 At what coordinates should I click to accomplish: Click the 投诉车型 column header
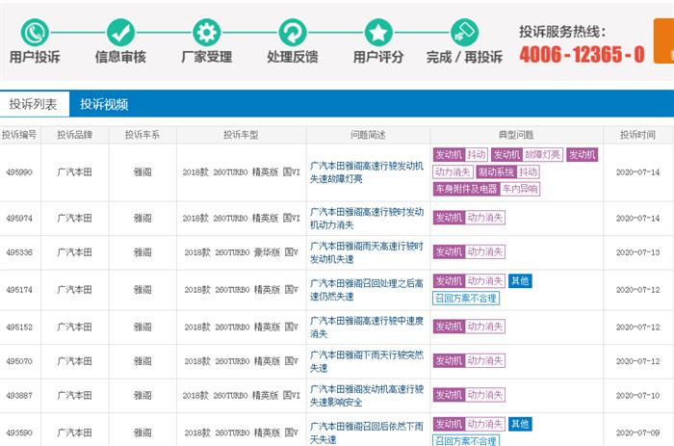tap(241, 135)
